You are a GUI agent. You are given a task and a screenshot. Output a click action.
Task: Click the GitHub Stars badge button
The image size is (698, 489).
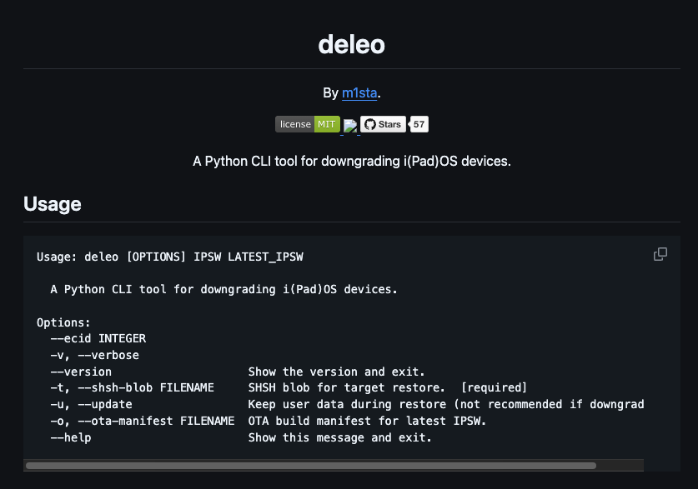384,125
